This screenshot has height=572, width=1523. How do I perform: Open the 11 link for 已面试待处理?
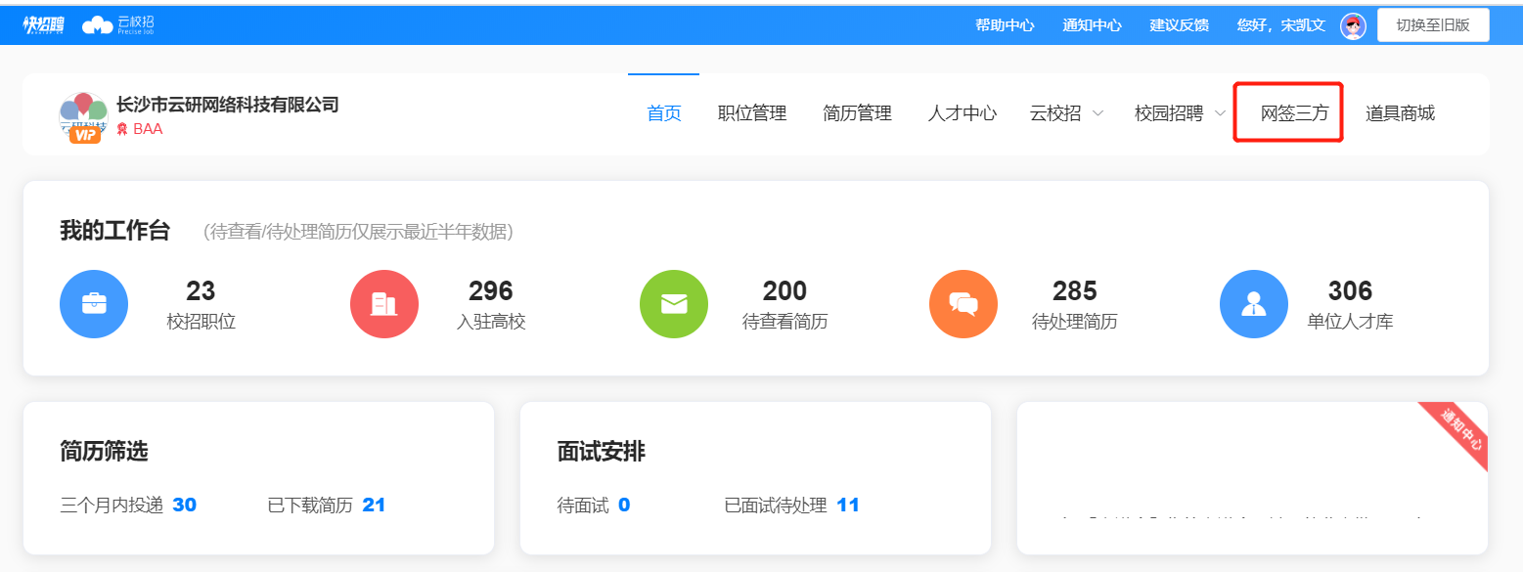(x=848, y=505)
